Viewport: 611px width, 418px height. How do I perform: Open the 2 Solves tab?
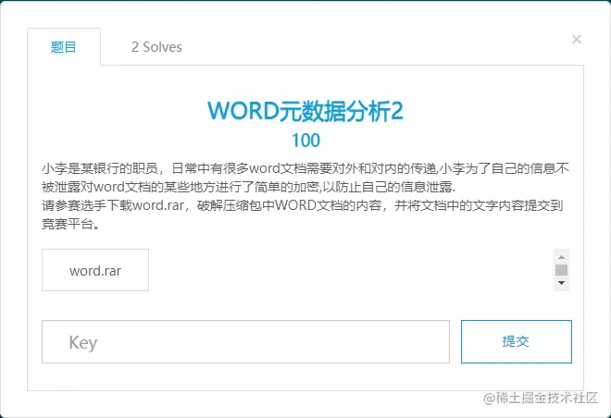(156, 47)
